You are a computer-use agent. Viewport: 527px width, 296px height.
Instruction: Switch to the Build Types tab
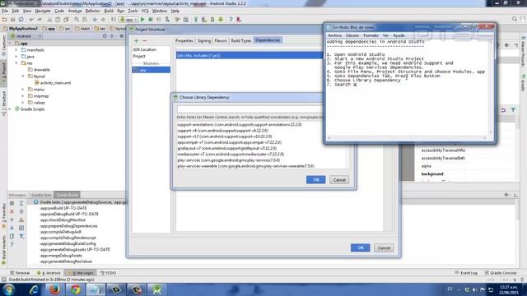(241, 40)
